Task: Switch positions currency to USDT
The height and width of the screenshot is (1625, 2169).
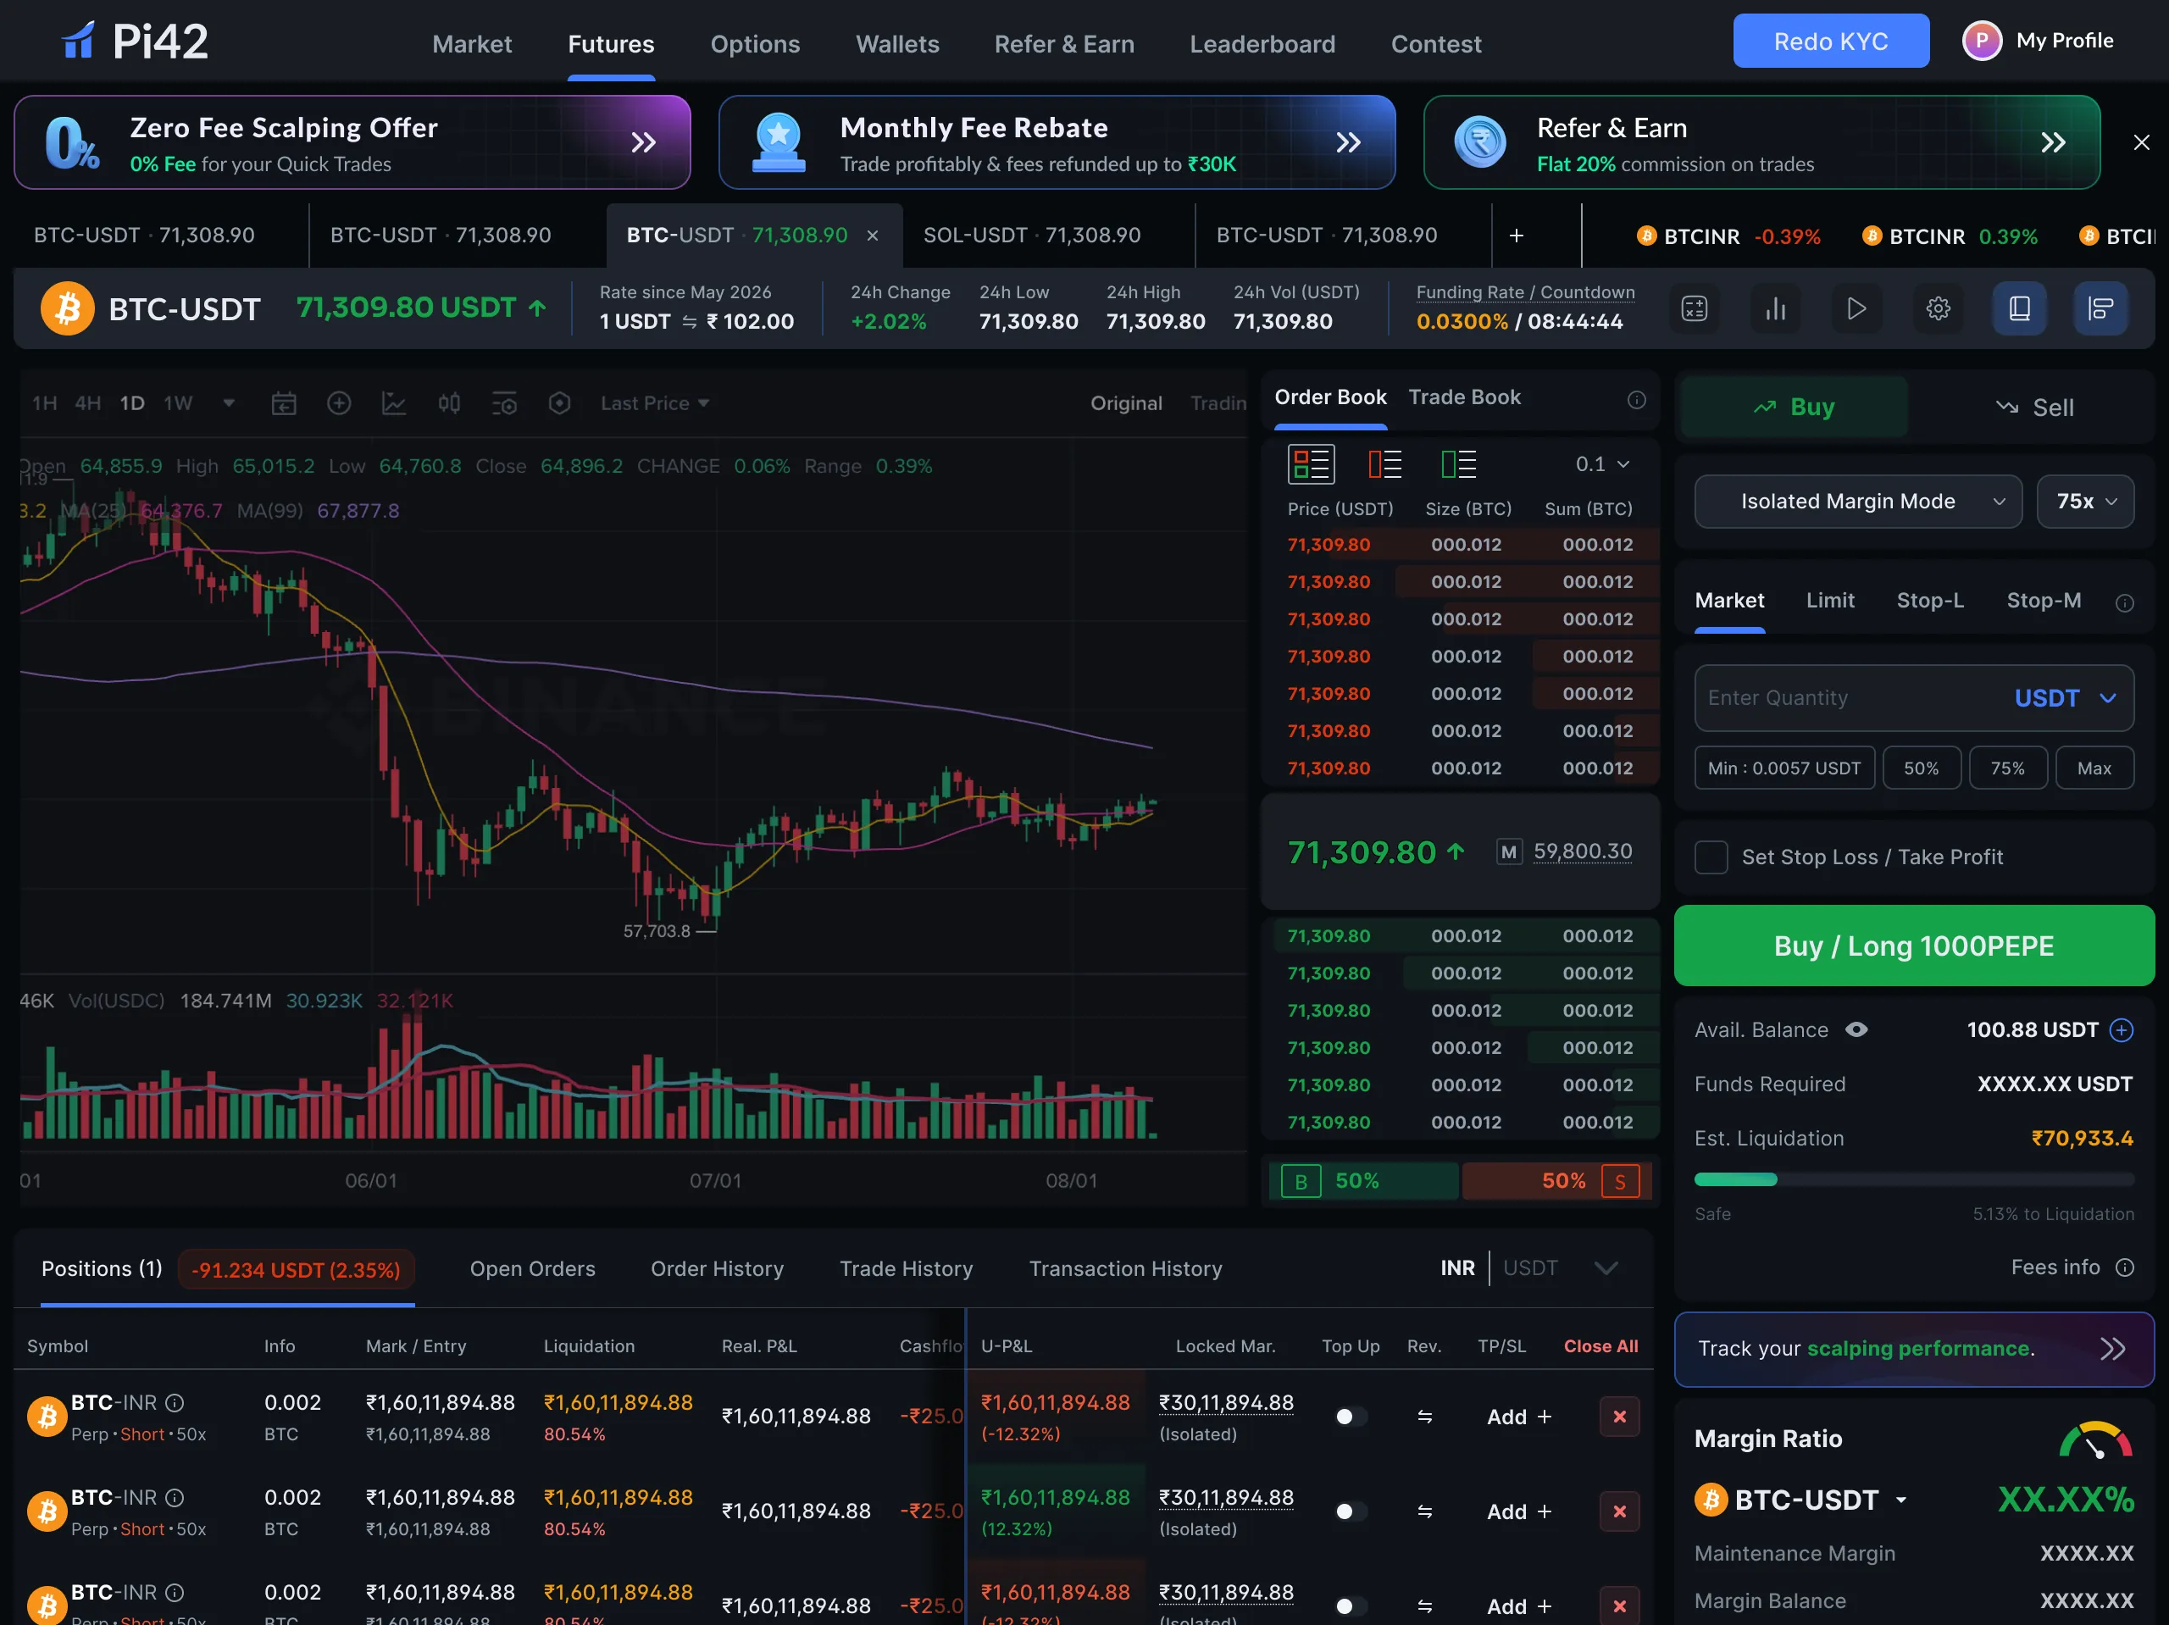Action: (x=1529, y=1268)
